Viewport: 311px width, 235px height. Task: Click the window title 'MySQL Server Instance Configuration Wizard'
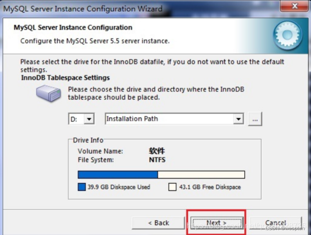[83, 9]
